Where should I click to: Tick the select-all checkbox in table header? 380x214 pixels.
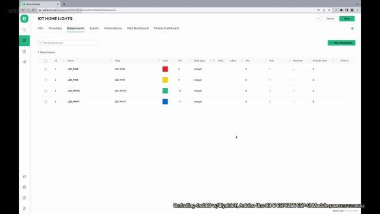coord(46,61)
